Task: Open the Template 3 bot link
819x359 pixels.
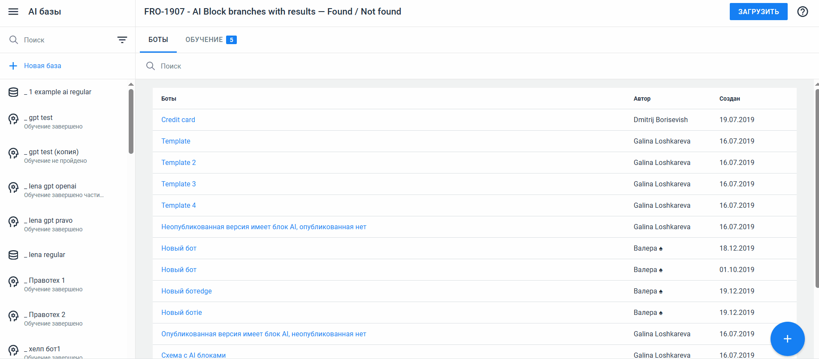Action: (x=178, y=184)
